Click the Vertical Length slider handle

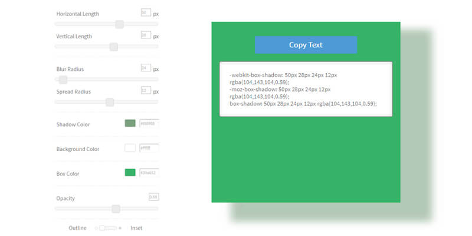[x=114, y=47]
